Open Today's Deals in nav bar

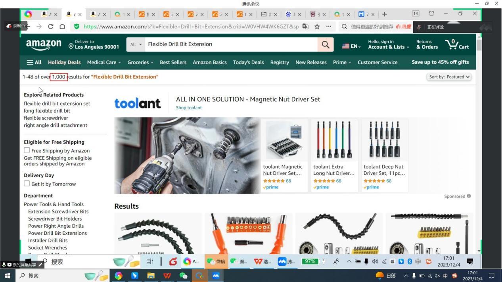248,62
